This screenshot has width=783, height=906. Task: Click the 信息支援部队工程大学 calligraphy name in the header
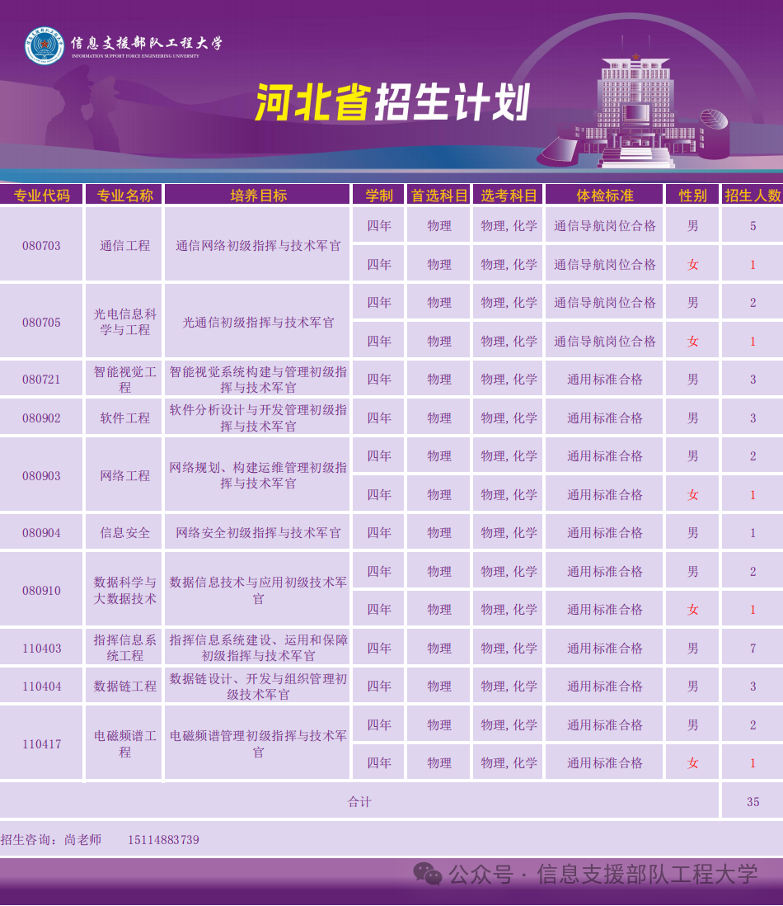click(x=147, y=44)
